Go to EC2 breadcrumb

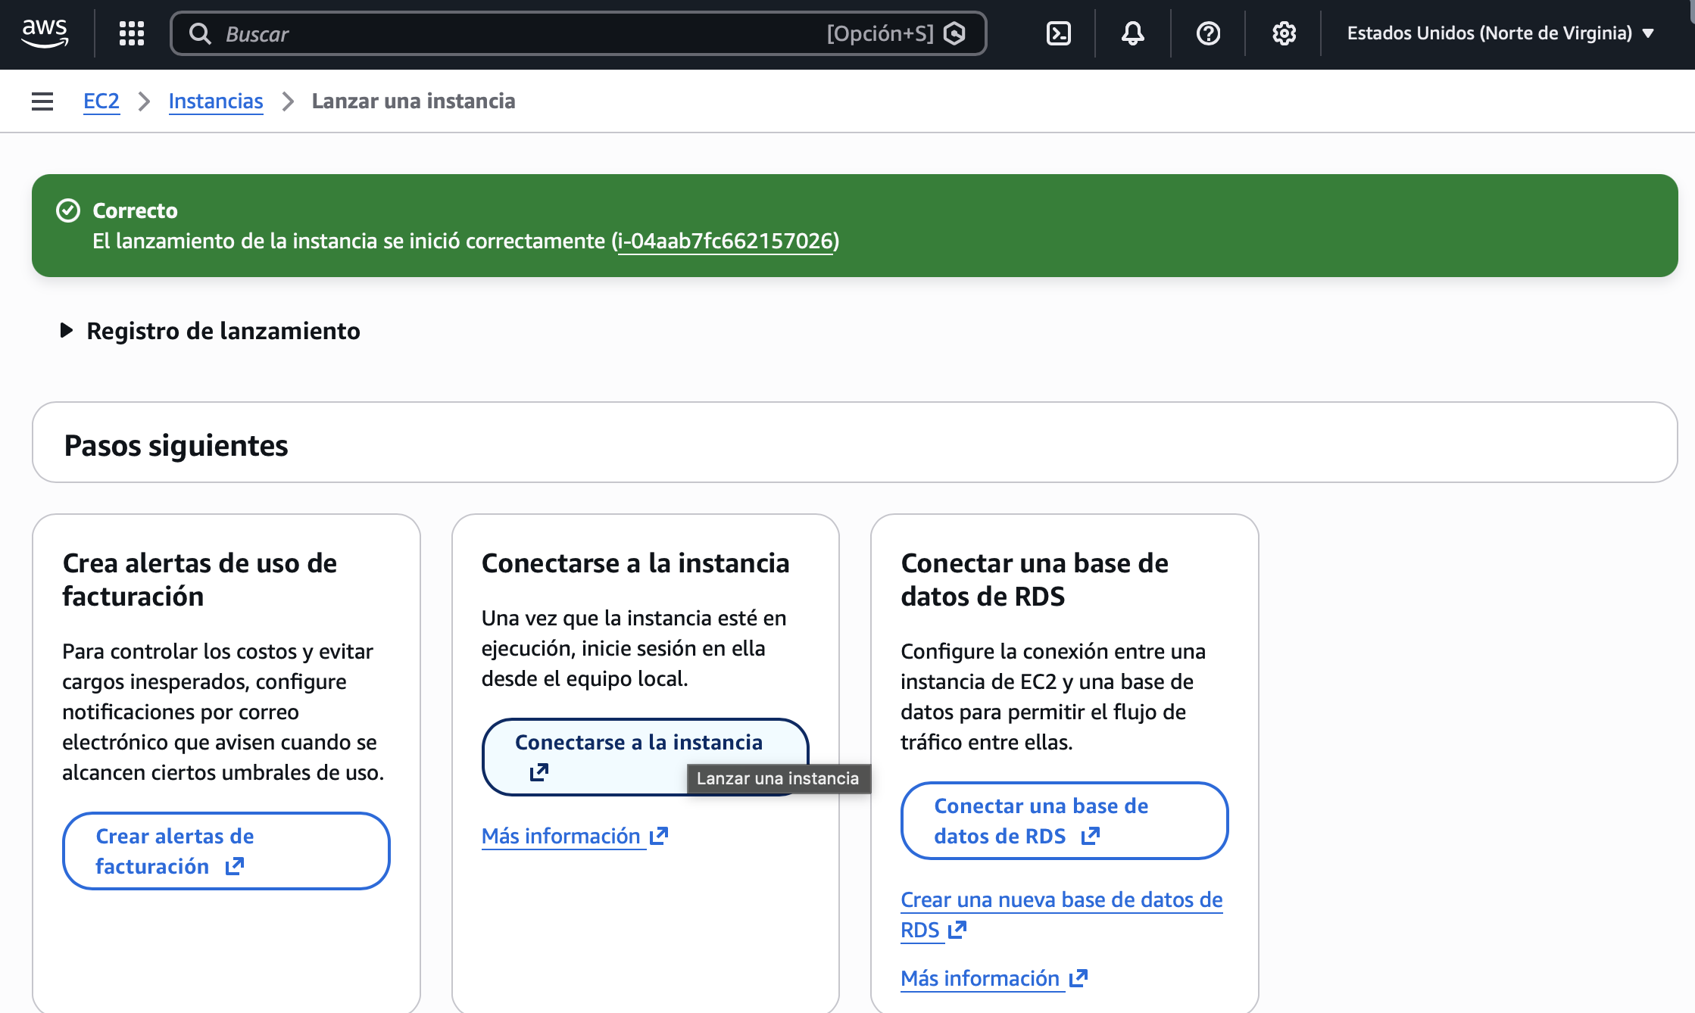101,101
